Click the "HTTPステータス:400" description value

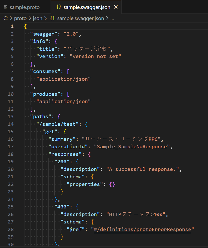[x=136, y=214]
